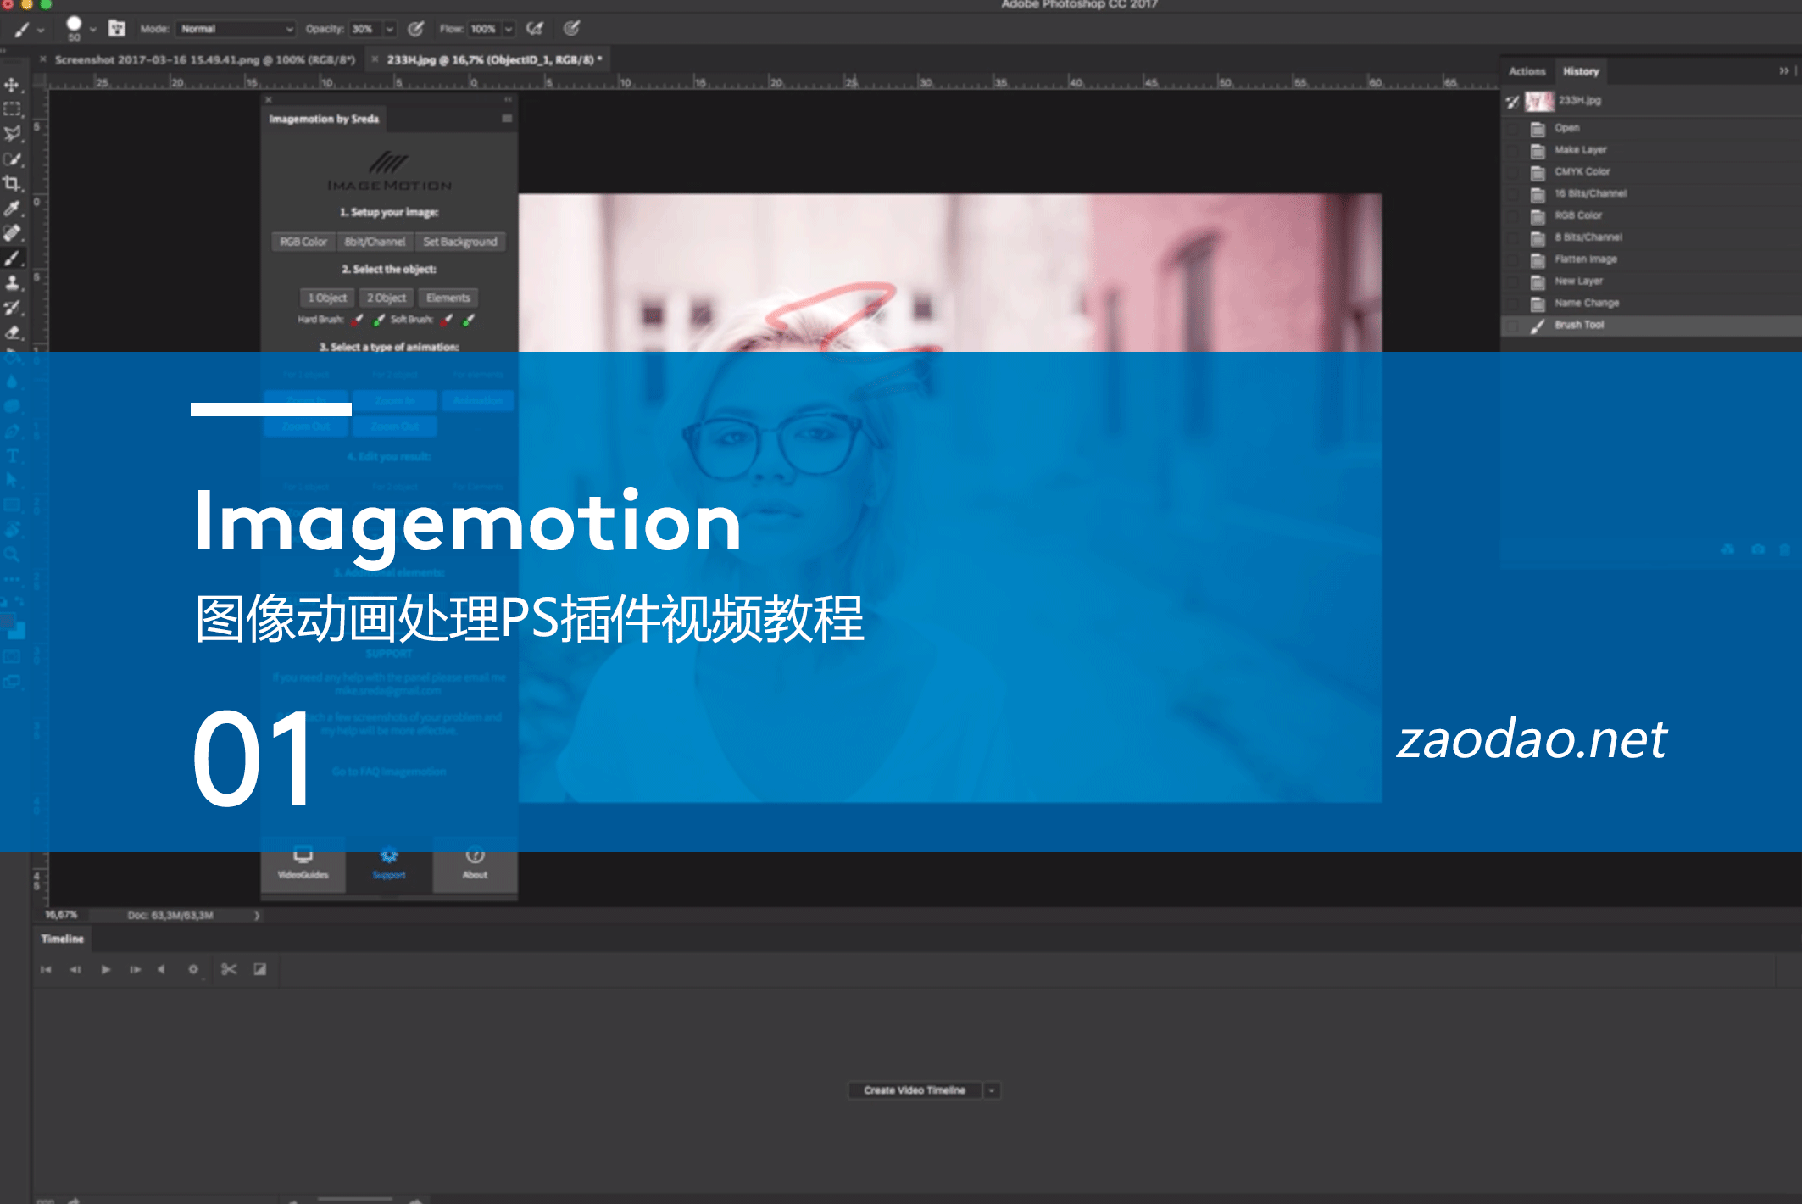
Task: Open arrow beside Create Video Timeline
Action: pyautogui.click(x=992, y=1090)
